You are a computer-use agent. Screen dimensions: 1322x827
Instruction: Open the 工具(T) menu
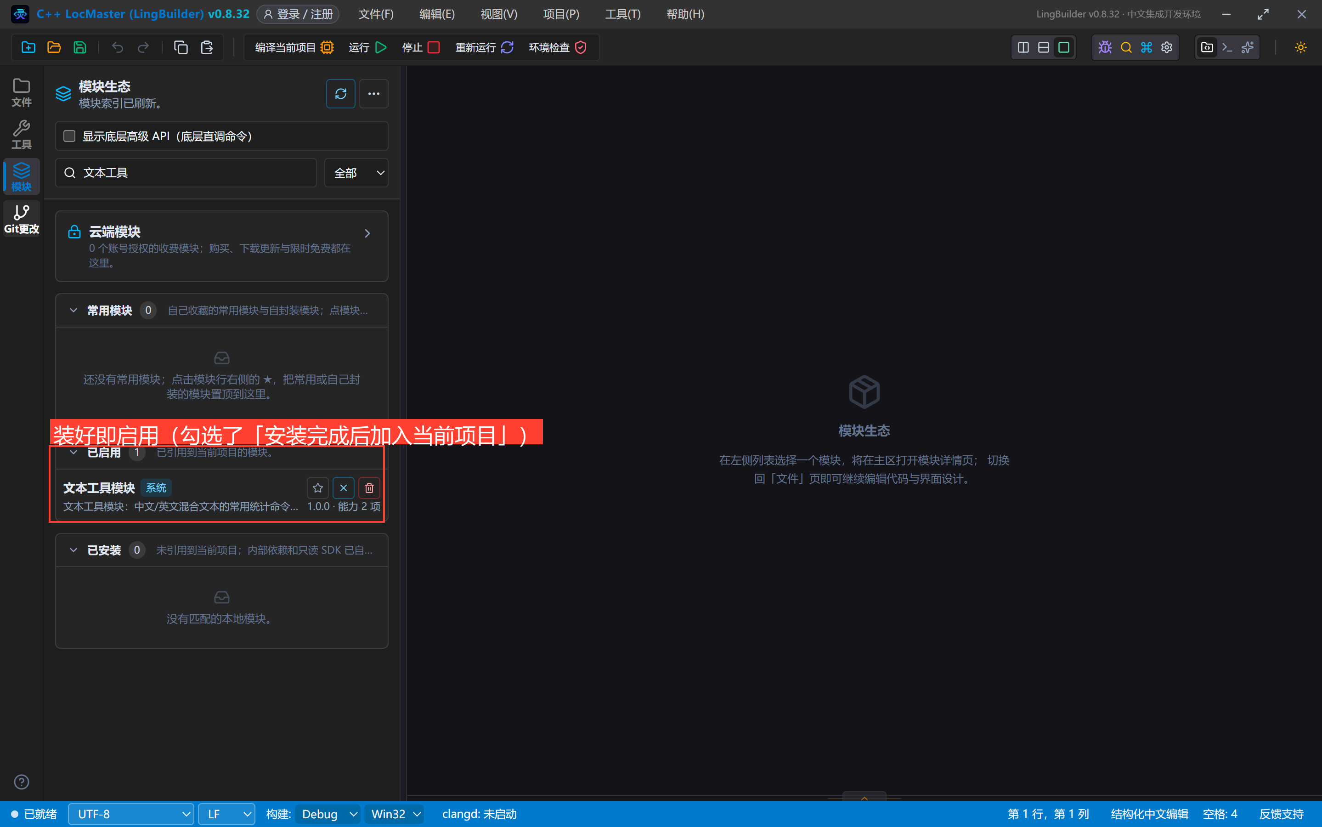(623, 14)
